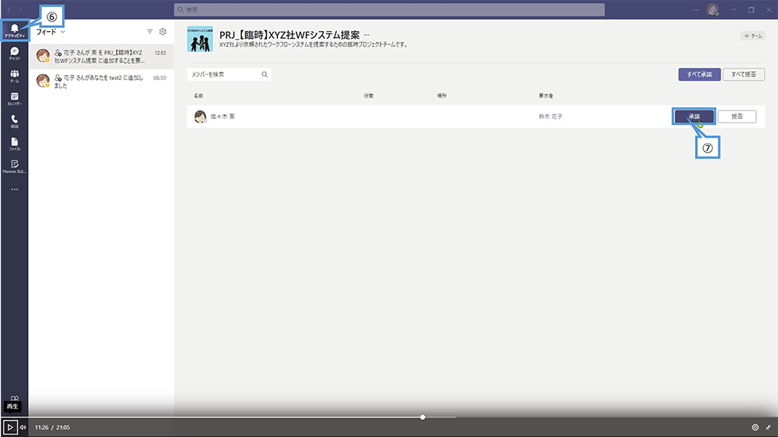778x437 pixels.
Task: Open the title bar settings ellipsis
Action: coord(696,9)
